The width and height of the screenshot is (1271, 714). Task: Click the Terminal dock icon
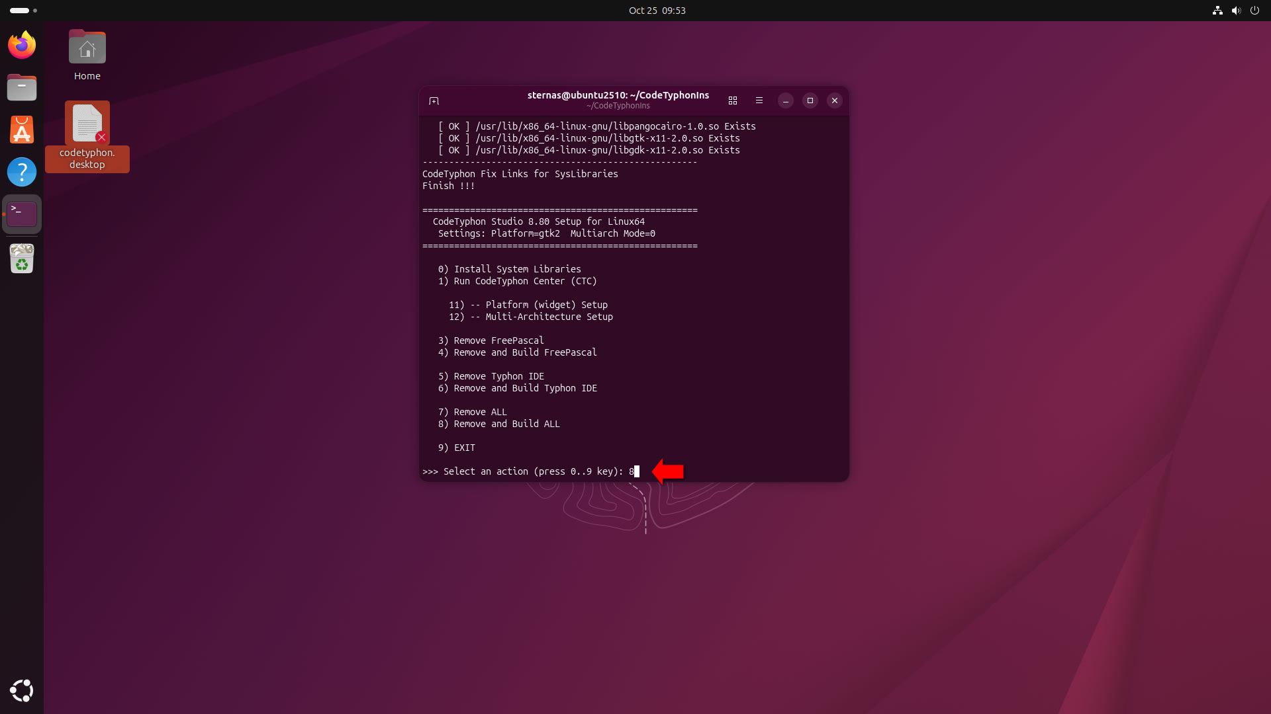22,214
